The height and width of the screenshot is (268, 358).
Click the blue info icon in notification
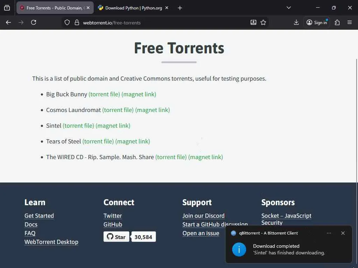point(239,250)
